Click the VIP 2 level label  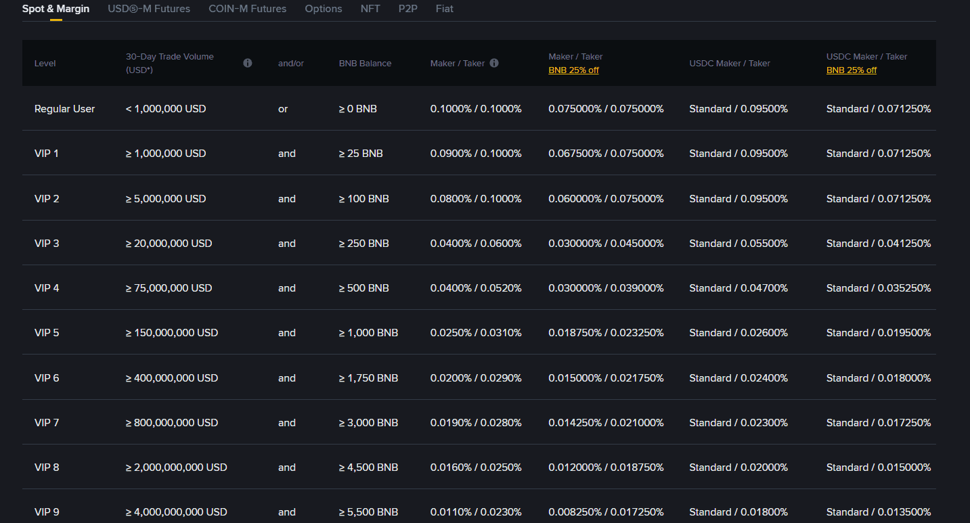click(47, 199)
